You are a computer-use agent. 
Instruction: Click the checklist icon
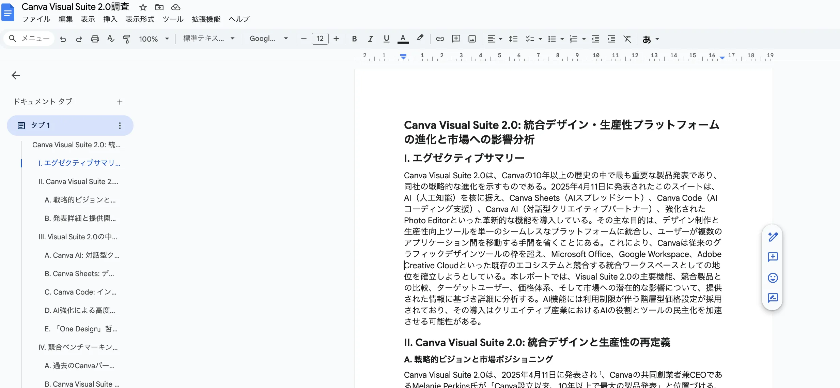point(530,39)
